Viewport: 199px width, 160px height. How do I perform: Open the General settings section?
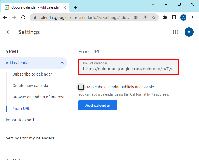click(x=13, y=51)
